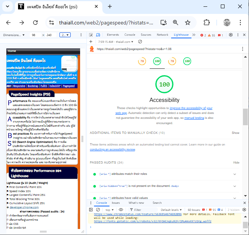Bookmark this page with the star icon
The width and height of the screenshot is (249, 235).
click(188, 23)
